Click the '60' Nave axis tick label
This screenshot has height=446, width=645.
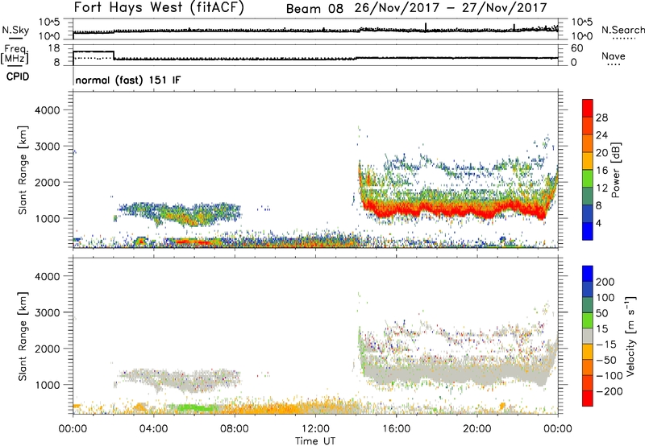(x=577, y=48)
